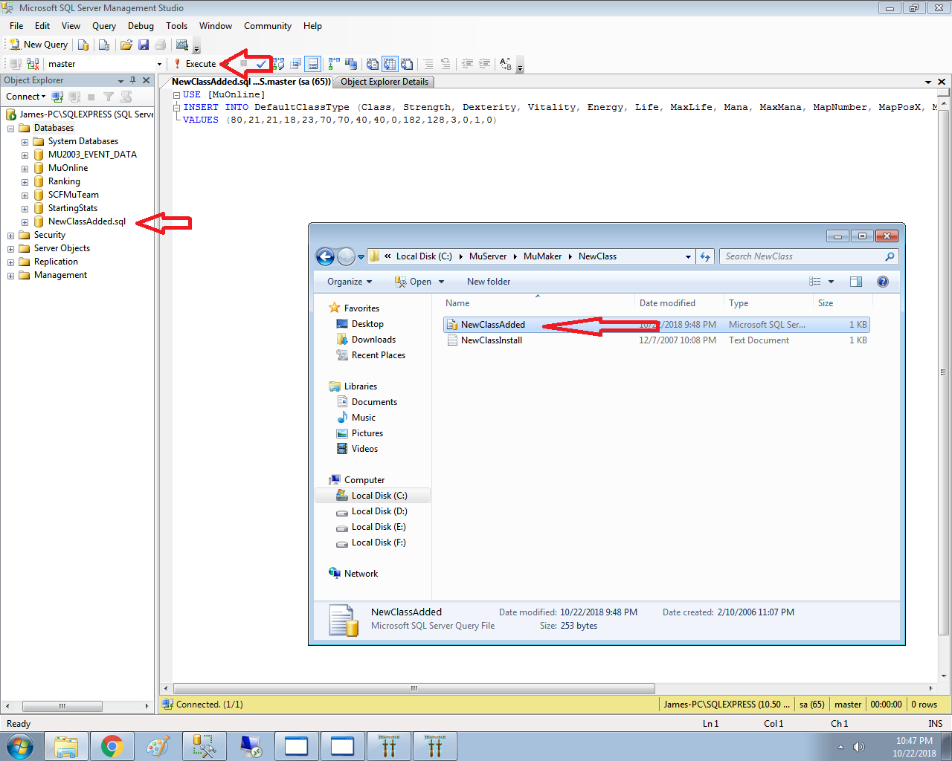The width and height of the screenshot is (952, 761).
Task: Go back in NewClass folder window
Action: click(325, 256)
